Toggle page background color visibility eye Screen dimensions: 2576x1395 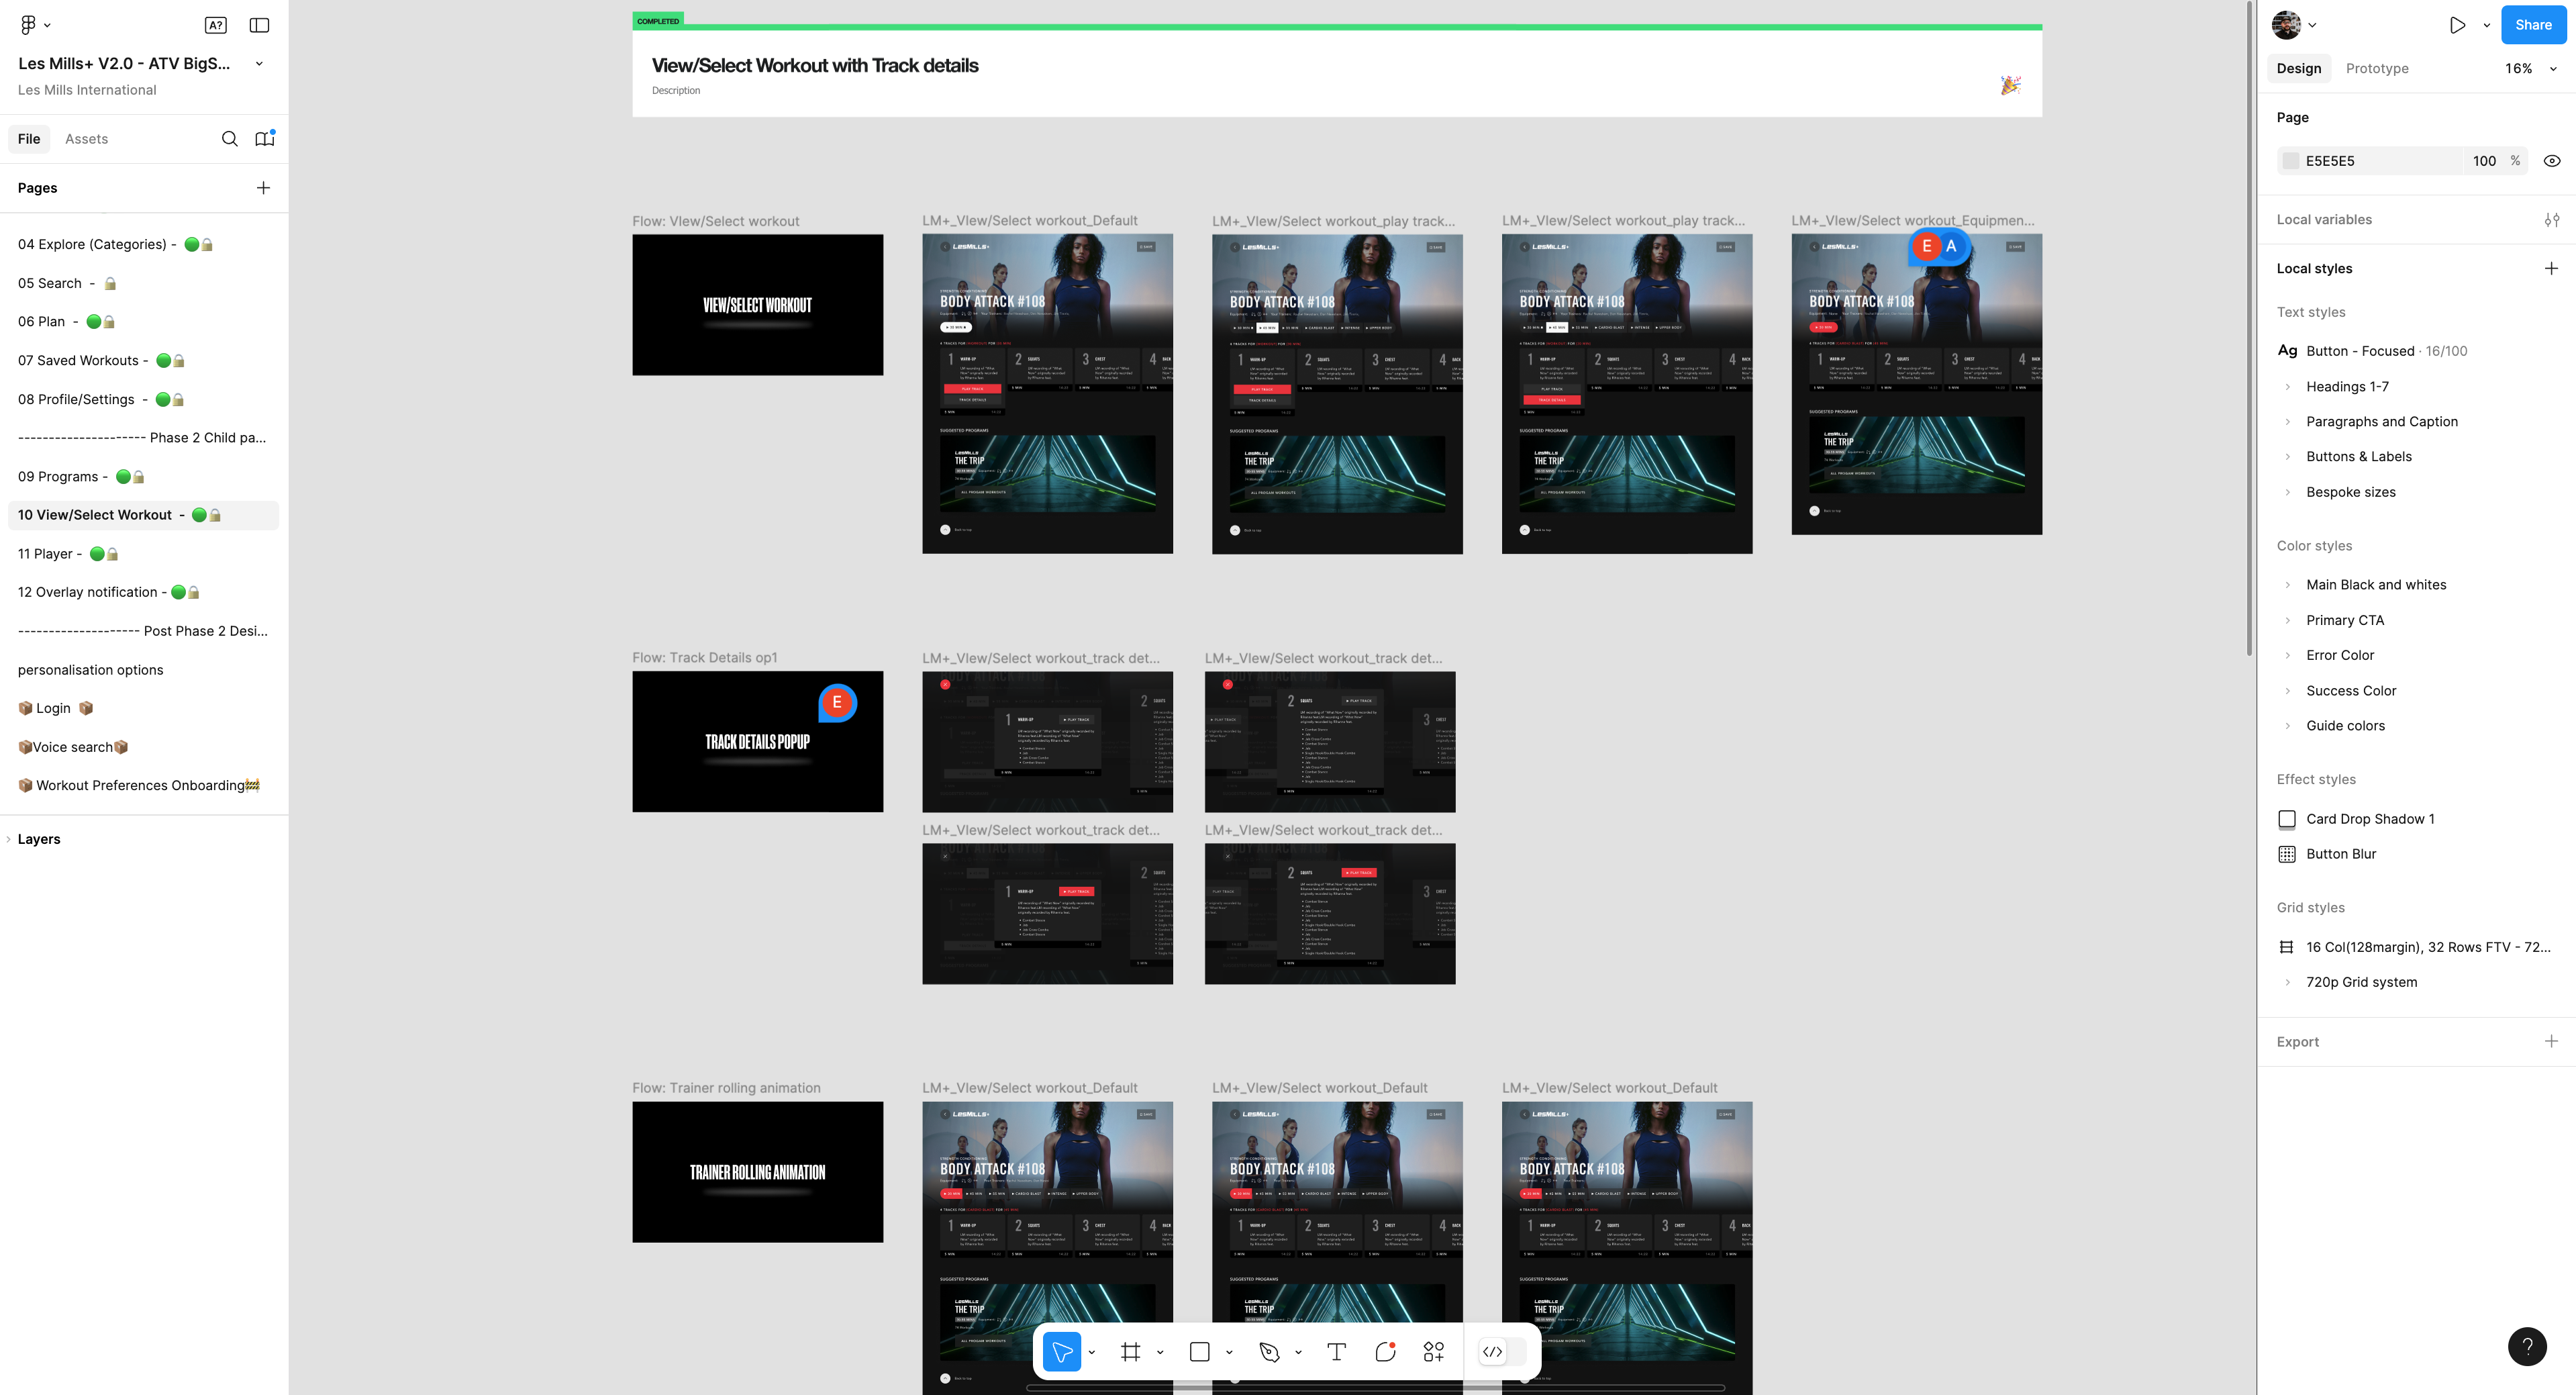coord(2551,161)
